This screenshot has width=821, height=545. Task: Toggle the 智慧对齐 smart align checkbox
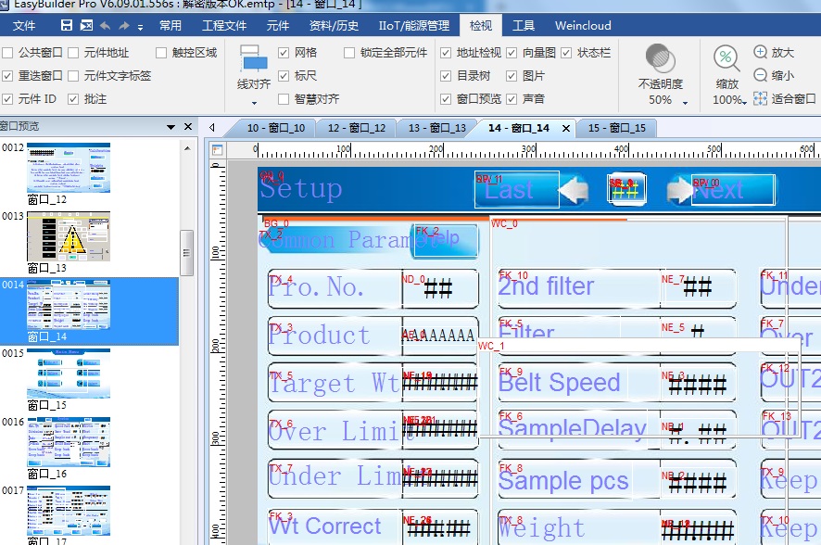point(284,98)
